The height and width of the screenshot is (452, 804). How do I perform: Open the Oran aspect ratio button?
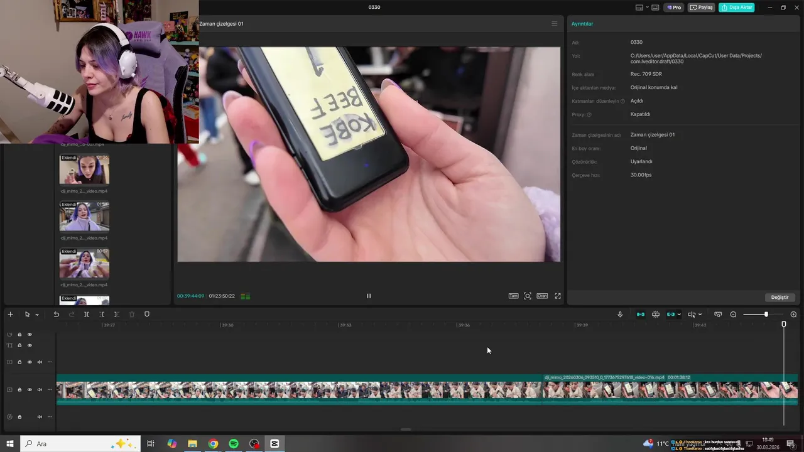click(x=541, y=296)
